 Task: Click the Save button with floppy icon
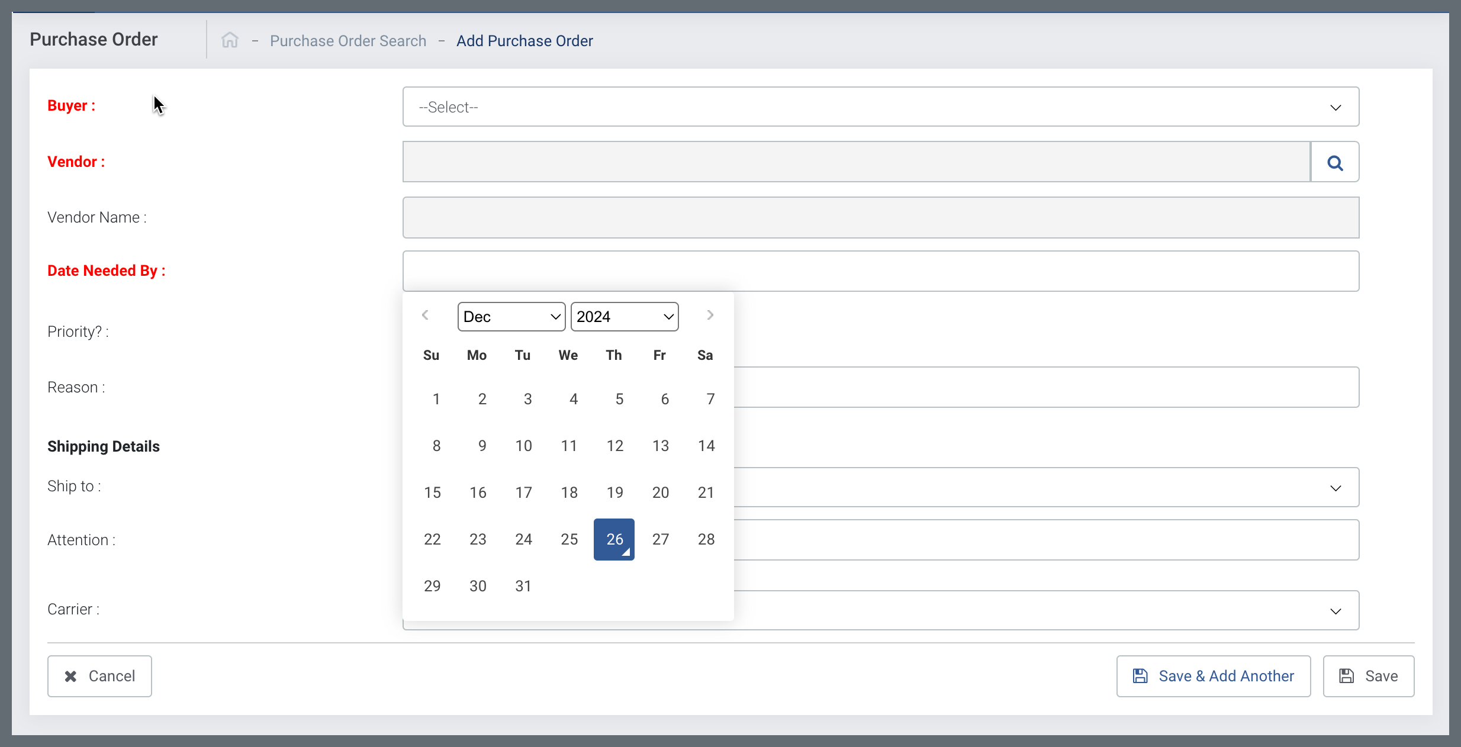(x=1368, y=676)
